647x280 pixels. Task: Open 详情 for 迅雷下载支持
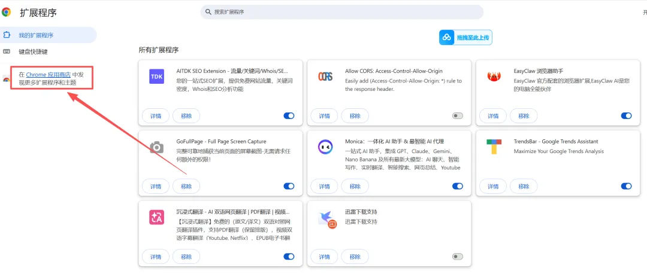click(x=324, y=257)
